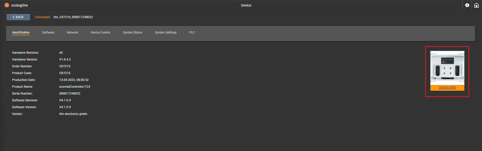Follow the DEVICE SITE link
Image resolution: width=482 pixels, height=151 pixels.
coord(447,88)
